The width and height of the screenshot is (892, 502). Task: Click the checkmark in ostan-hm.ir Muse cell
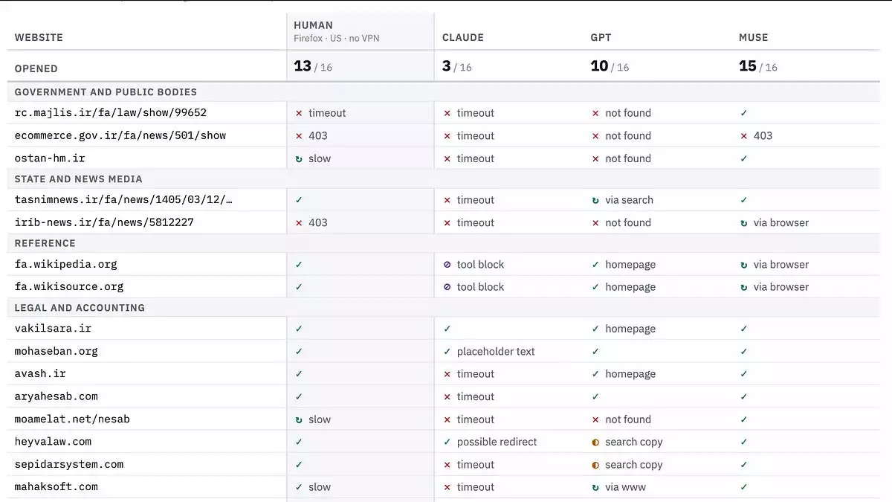coord(744,158)
